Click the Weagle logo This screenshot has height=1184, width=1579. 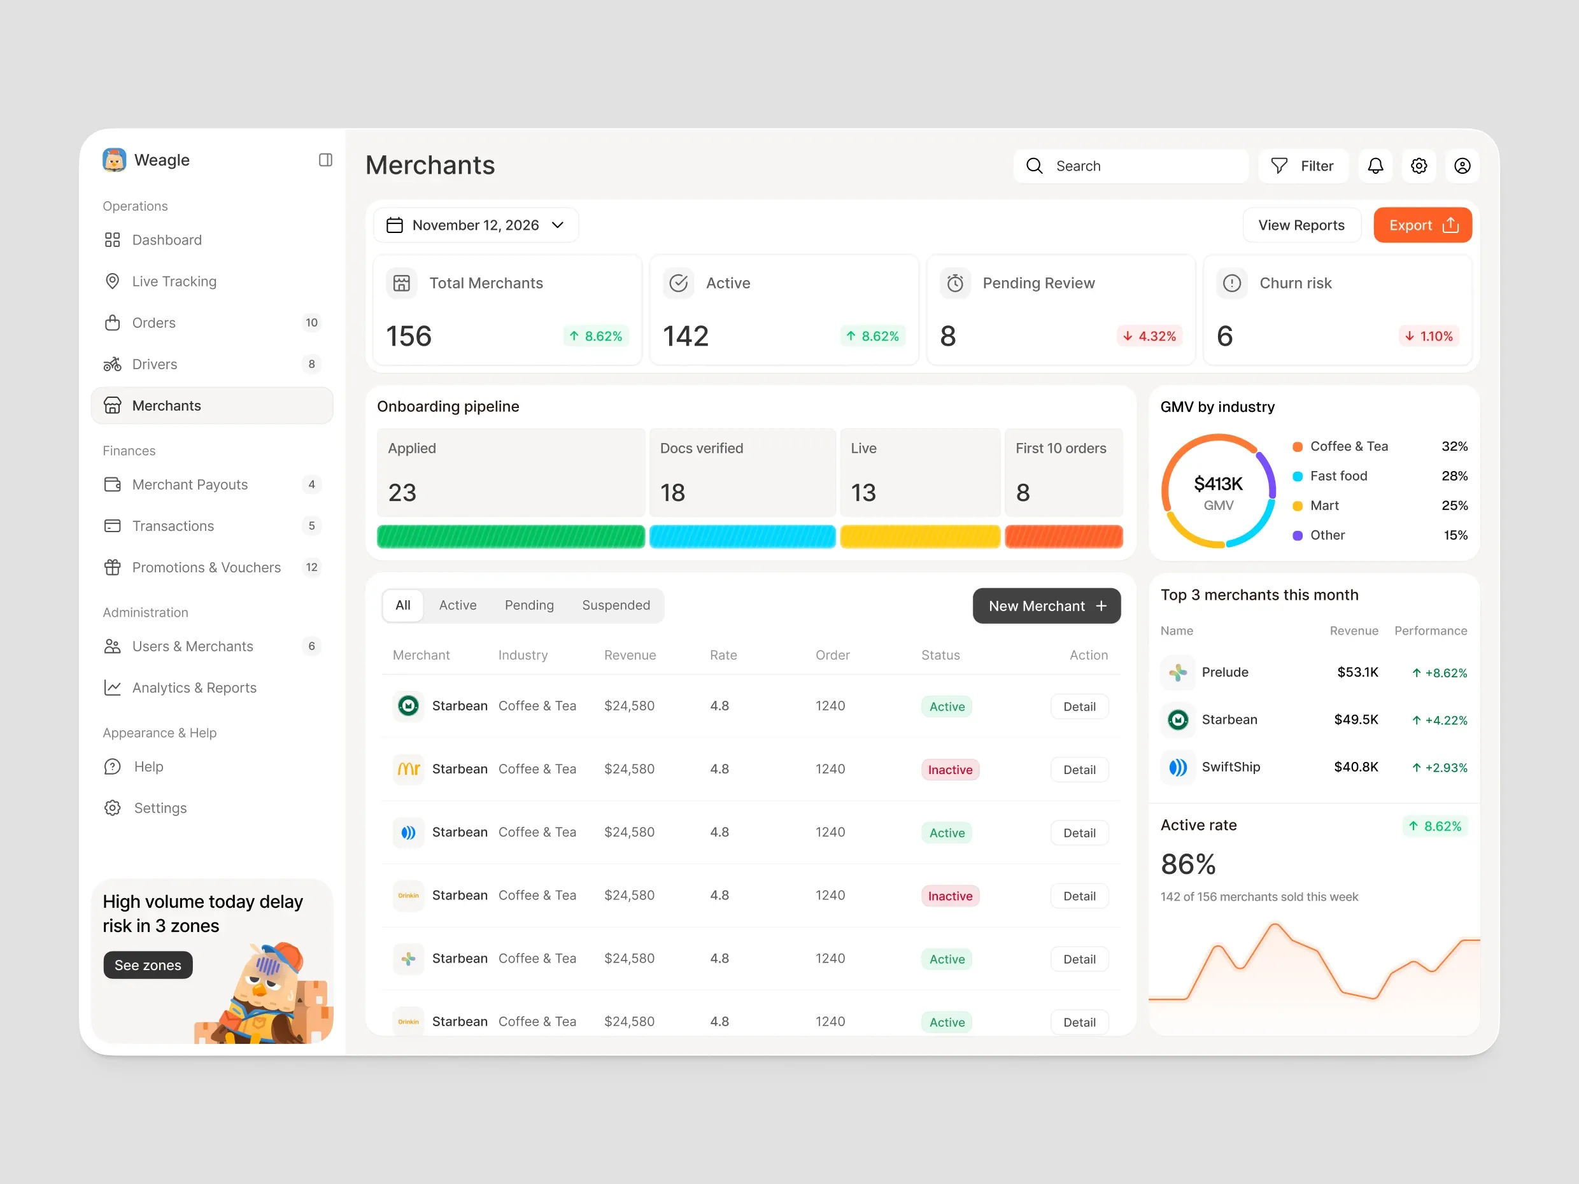point(114,160)
